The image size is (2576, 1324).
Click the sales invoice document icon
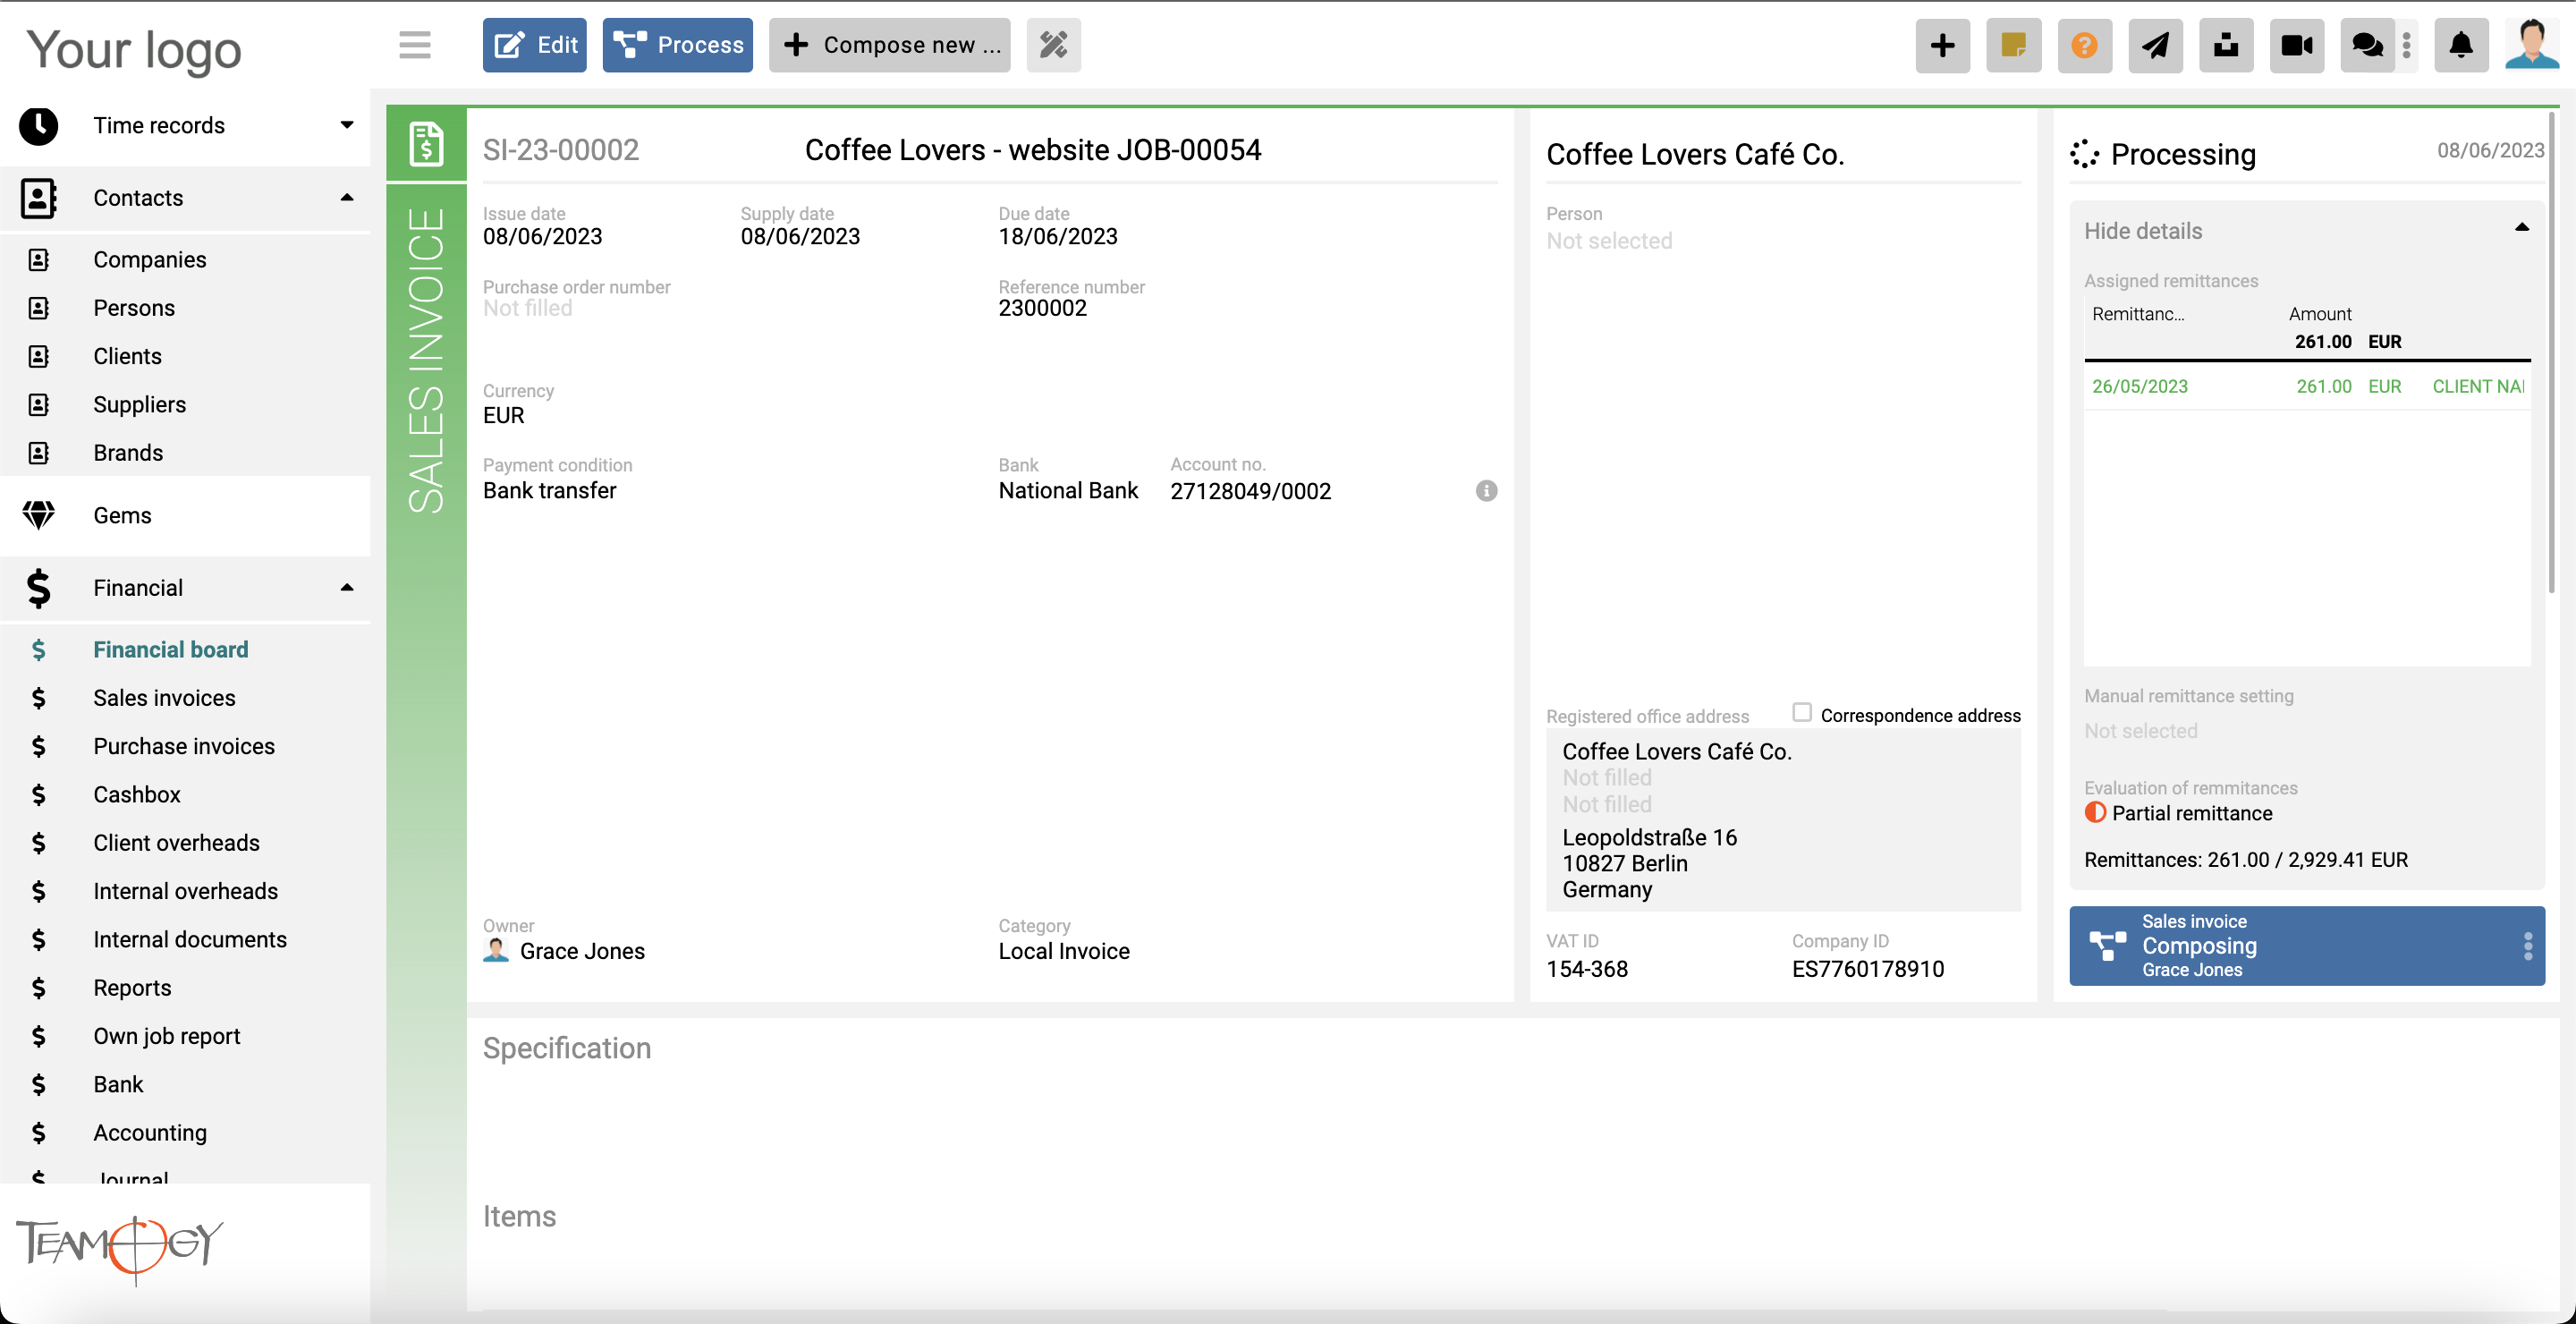(426, 144)
